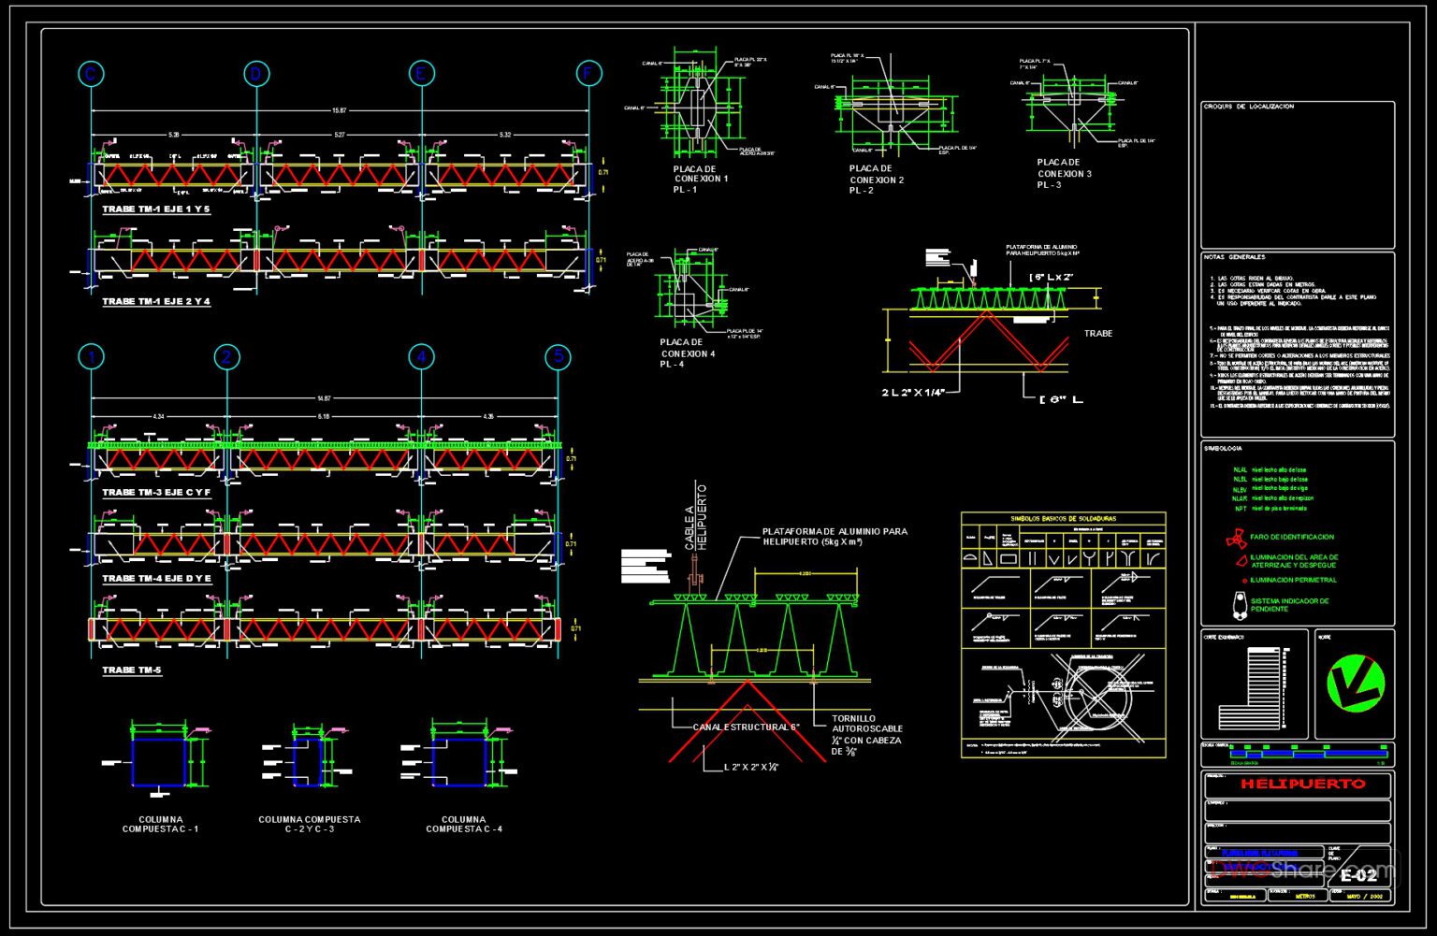The image size is (1437, 936).
Task: Select grid bubble C at top left
Action: [x=91, y=71]
